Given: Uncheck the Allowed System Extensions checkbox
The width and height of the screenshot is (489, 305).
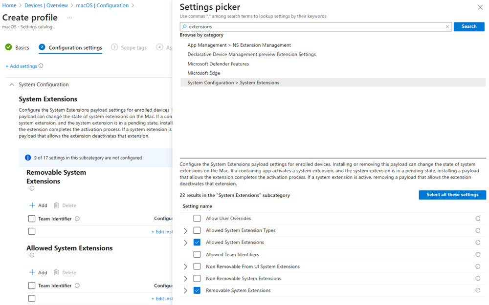Looking at the screenshot, I should coord(197,243).
